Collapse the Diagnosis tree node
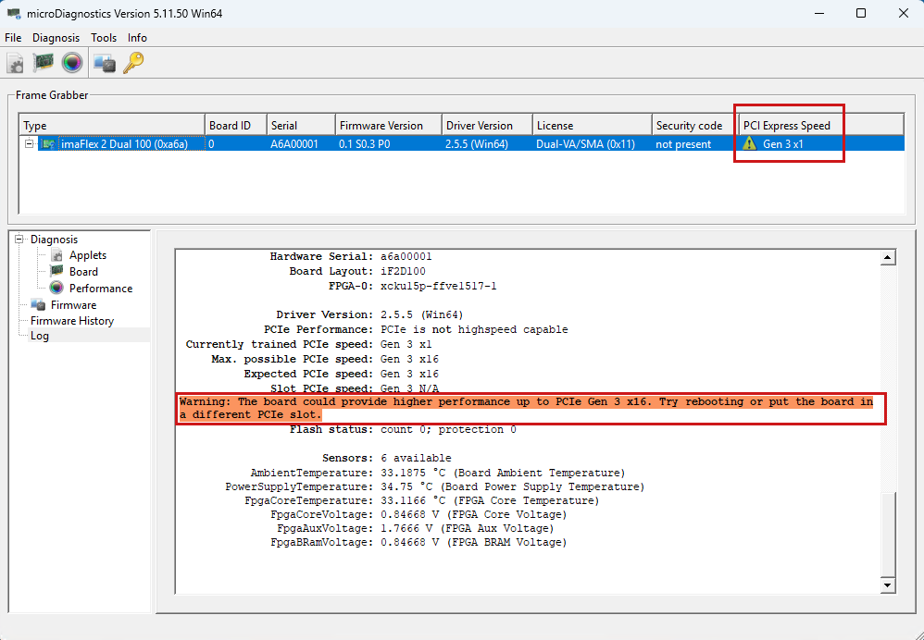Viewport: 924px width, 640px height. [20, 240]
